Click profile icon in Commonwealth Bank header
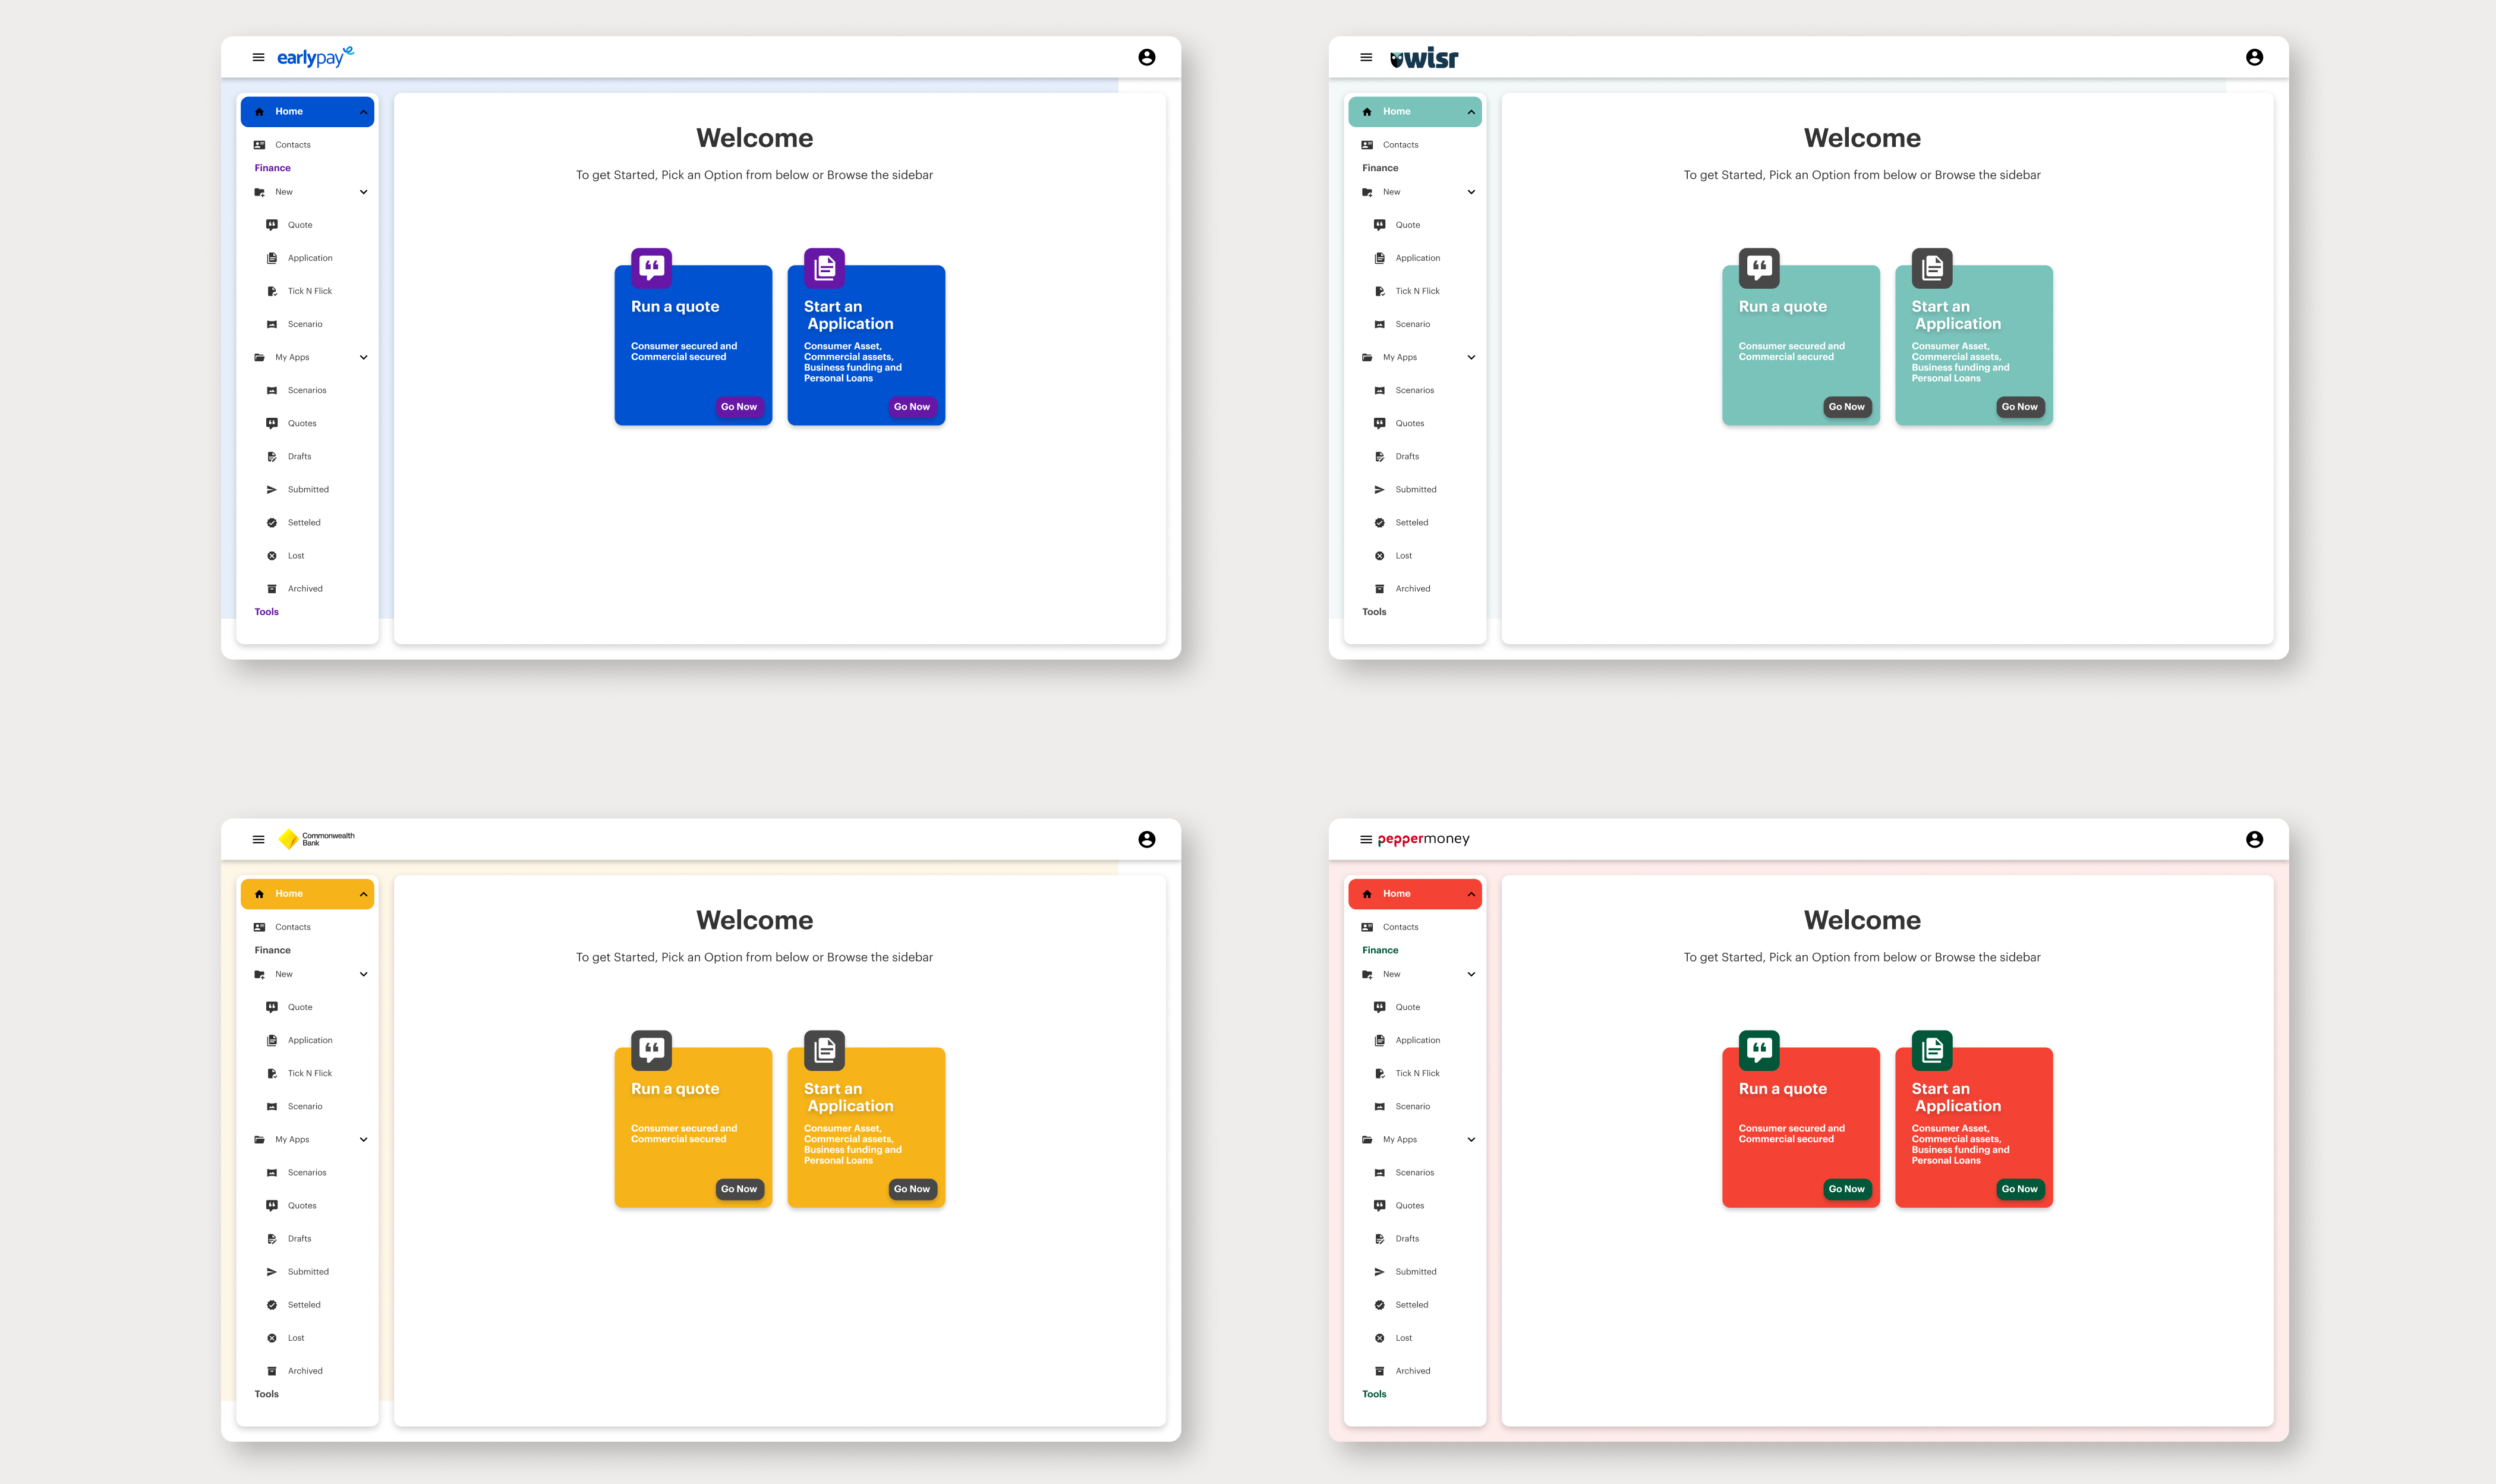 (x=1147, y=840)
